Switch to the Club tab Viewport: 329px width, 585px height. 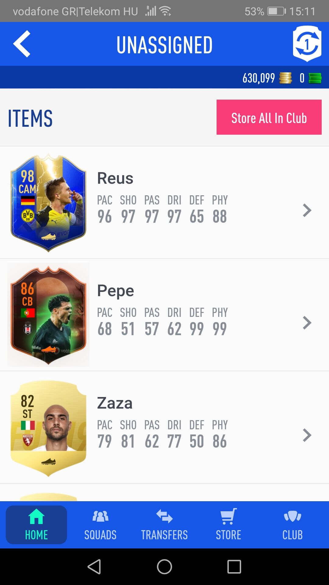pyautogui.click(x=292, y=525)
